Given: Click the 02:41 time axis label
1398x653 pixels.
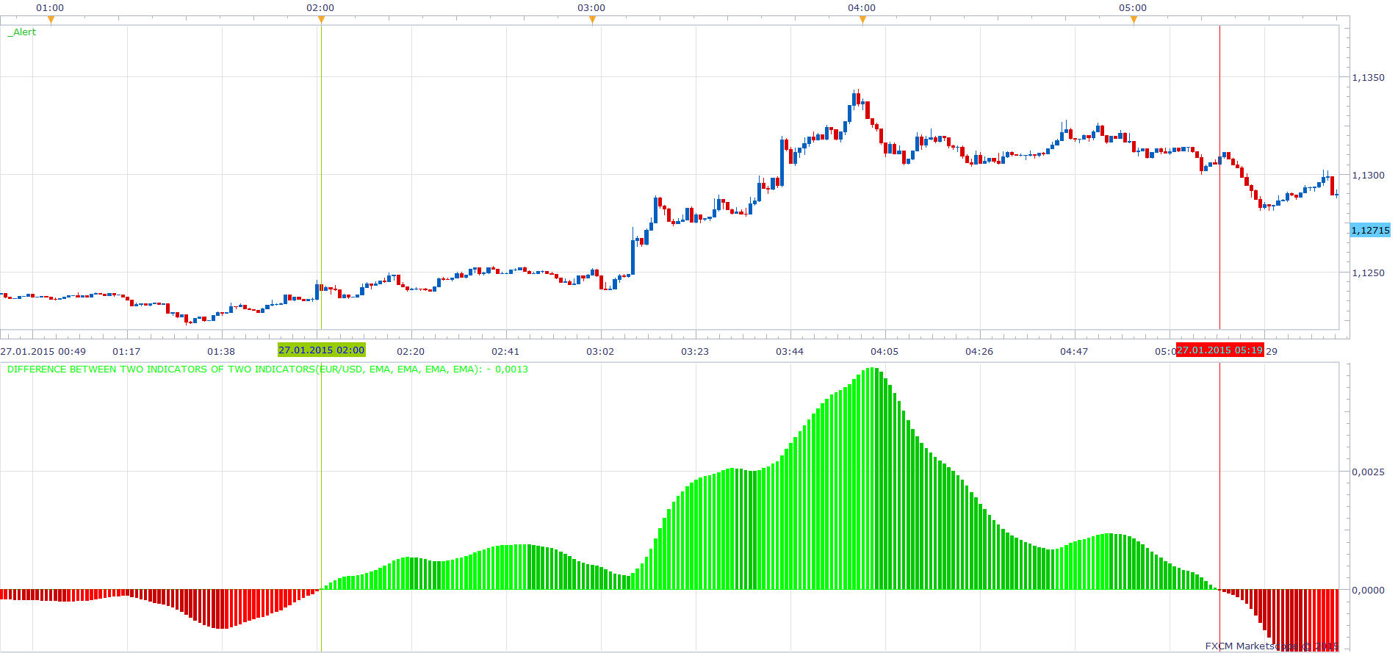Looking at the screenshot, I should (505, 351).
